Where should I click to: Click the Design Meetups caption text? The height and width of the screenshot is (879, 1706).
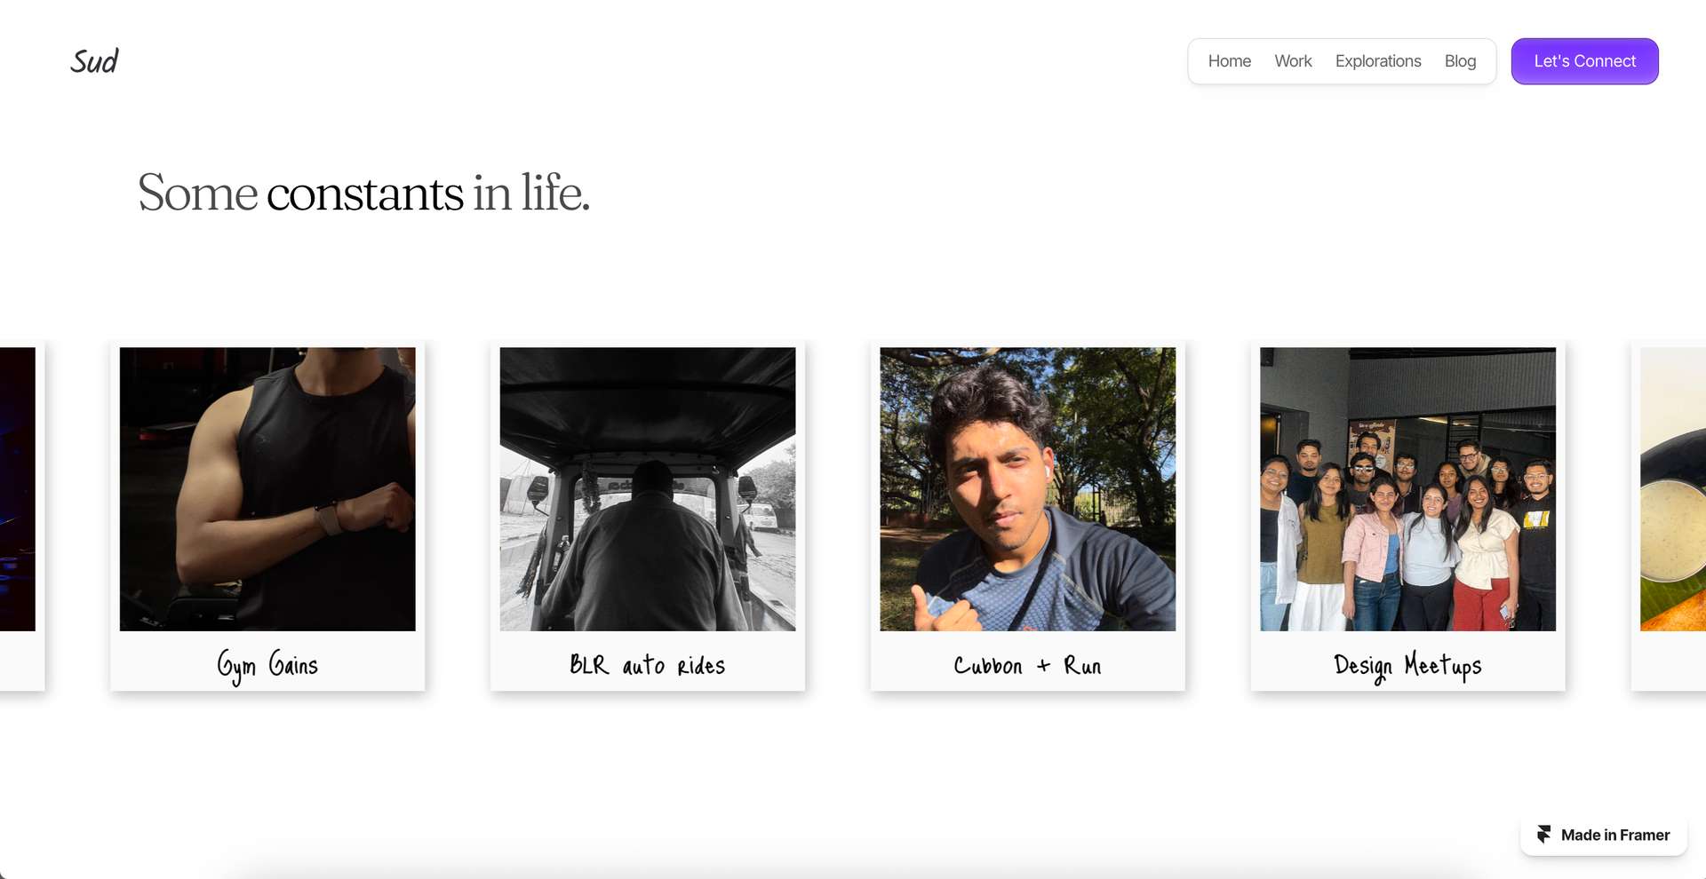[1407, 666]
